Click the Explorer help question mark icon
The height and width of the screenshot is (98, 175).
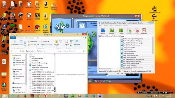click(86, 38)
